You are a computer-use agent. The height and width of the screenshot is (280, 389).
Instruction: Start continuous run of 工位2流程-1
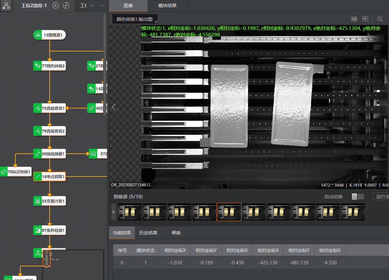point(66,6)
